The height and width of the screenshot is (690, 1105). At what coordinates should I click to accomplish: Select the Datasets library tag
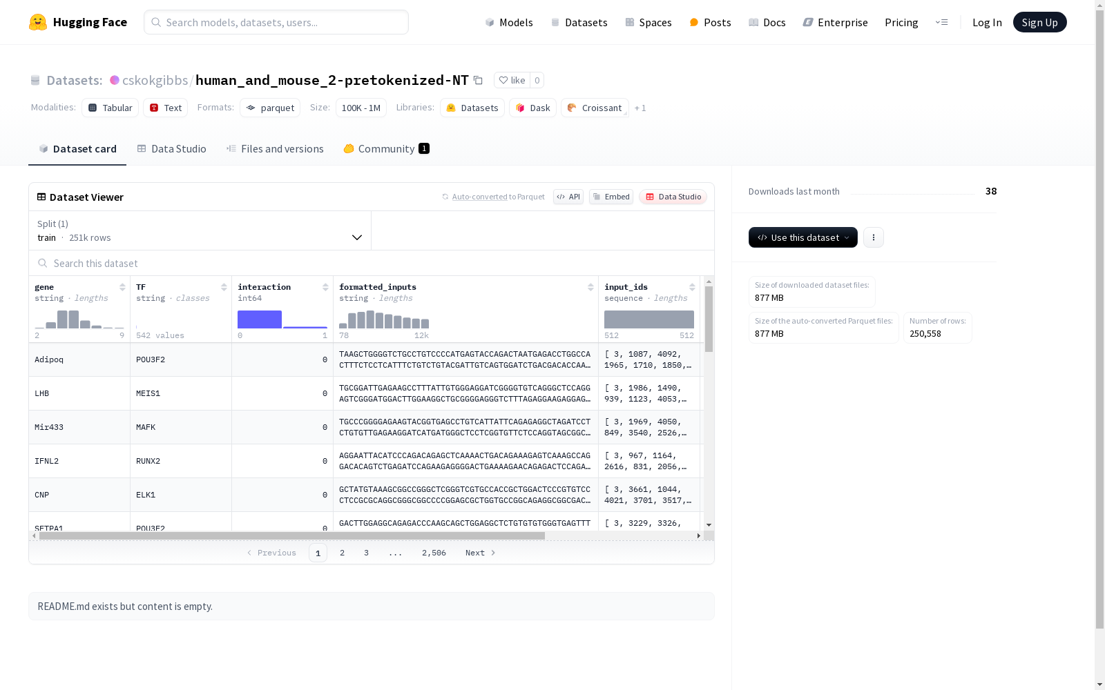click(472, 108)
